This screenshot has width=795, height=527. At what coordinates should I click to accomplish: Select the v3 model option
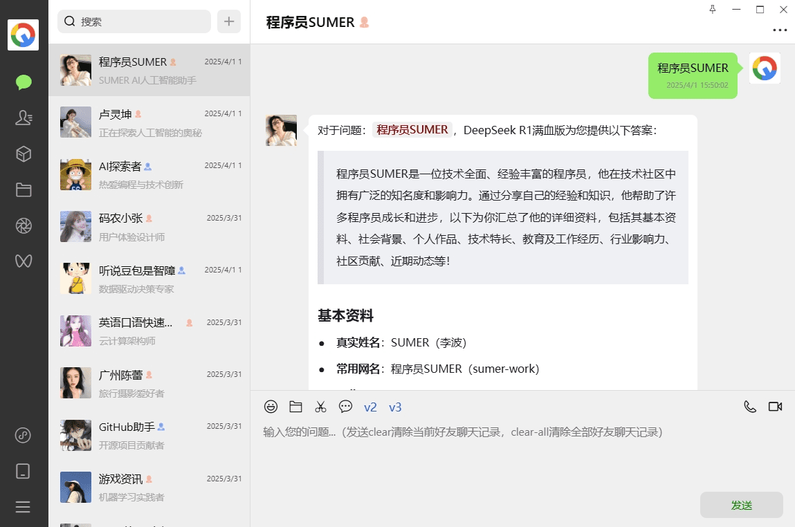(395, 407)
